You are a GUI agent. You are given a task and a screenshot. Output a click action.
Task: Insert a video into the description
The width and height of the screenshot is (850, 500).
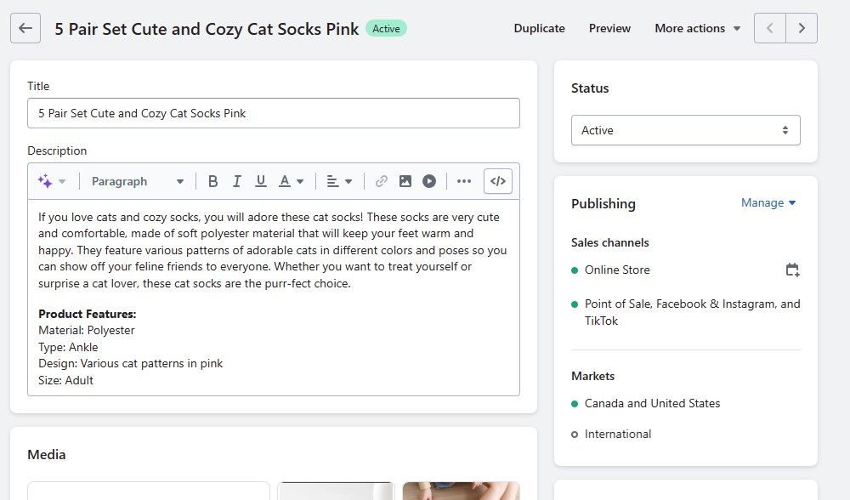pos(429,181)
